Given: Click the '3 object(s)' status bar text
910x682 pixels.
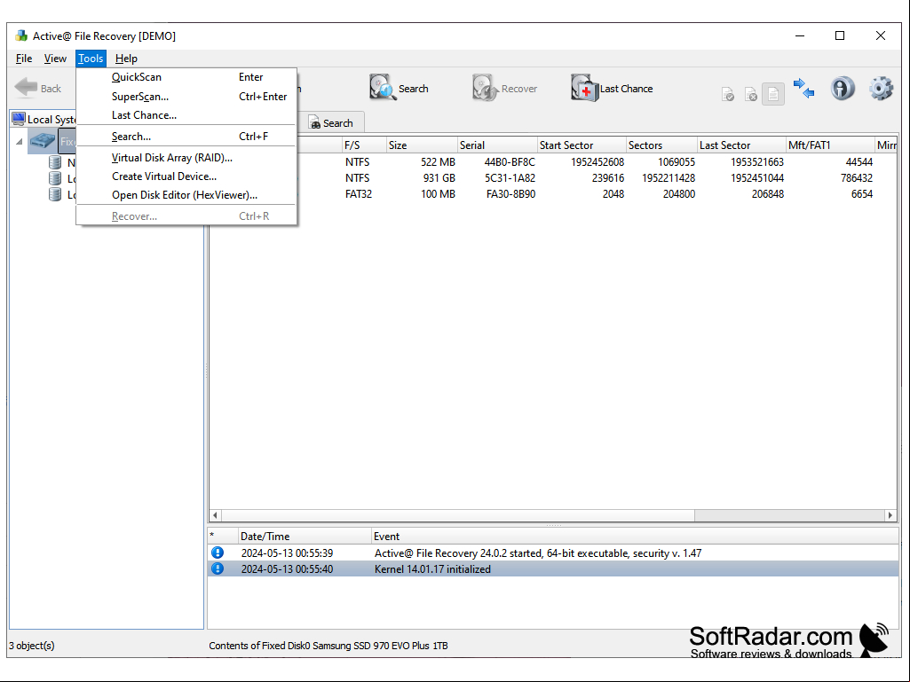Looking at the screenshot, I should [x=32, y=646].
